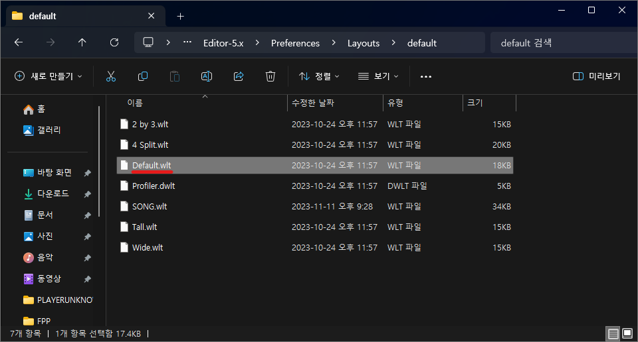Expand chevron after Editor-5.x breadcrumb
Image resolution: width=638 pixels, height=342 pixels.
[x=257, y=42]
